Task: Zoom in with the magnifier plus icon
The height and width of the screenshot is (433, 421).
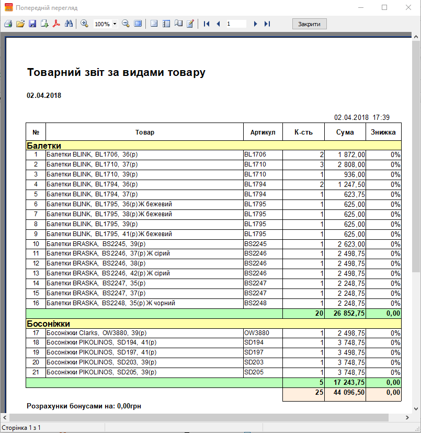Action: pyautogui.click(x=85, y=24)
